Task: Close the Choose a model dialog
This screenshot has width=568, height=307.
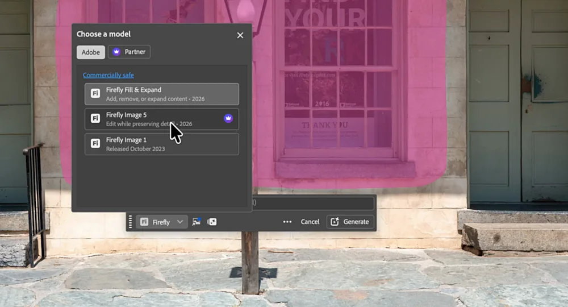Action: tap(240, 35)
